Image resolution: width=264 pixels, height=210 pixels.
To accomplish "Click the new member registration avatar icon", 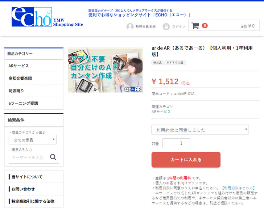I will click(130, 26).
